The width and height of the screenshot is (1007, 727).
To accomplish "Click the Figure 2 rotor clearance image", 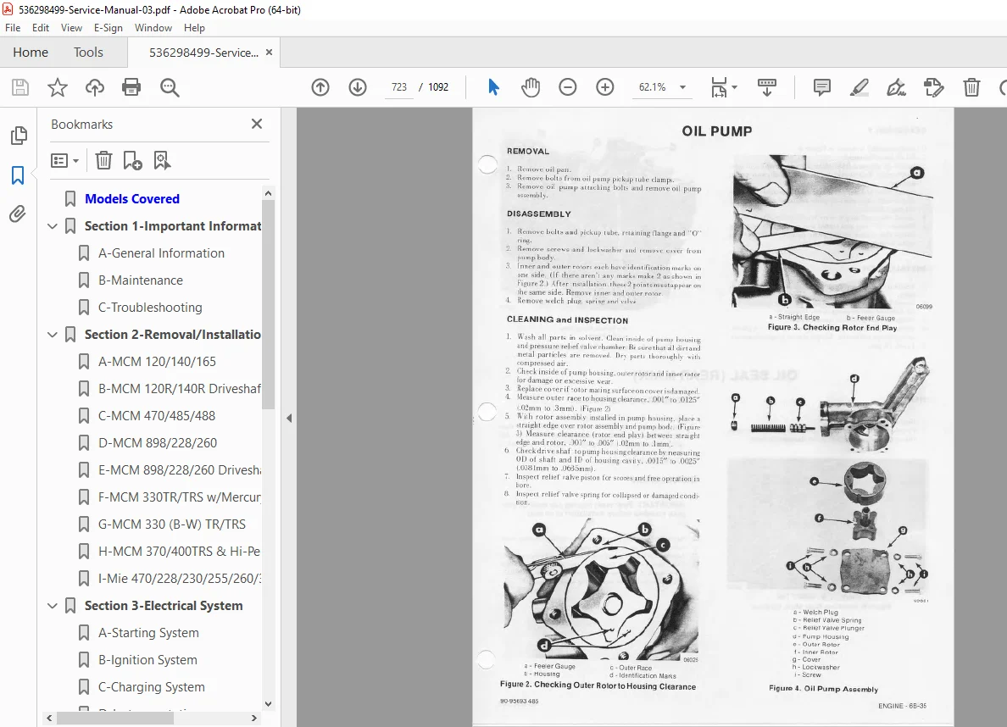I will coord(602,590).
